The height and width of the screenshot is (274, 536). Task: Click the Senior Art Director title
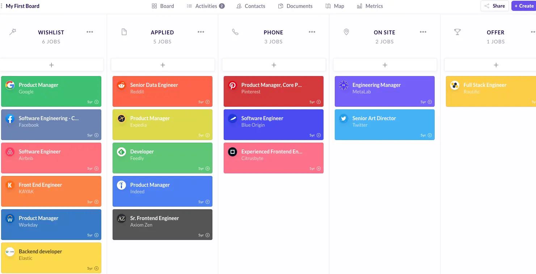(x=374, y=118)
